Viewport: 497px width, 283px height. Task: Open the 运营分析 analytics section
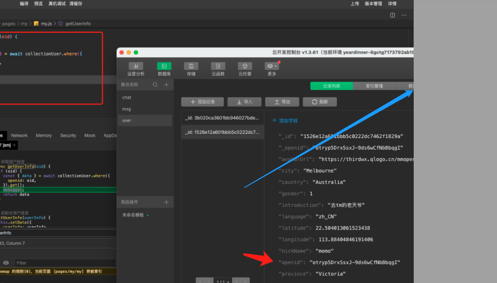pyautogui.click(x=136, y=69)
